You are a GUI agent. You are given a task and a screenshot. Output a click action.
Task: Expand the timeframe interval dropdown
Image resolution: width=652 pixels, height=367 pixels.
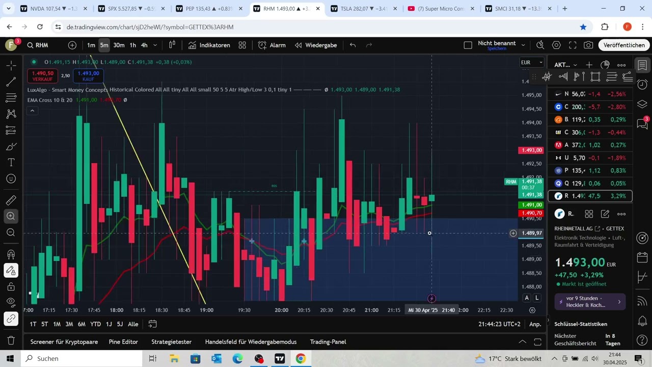(155, 45)
